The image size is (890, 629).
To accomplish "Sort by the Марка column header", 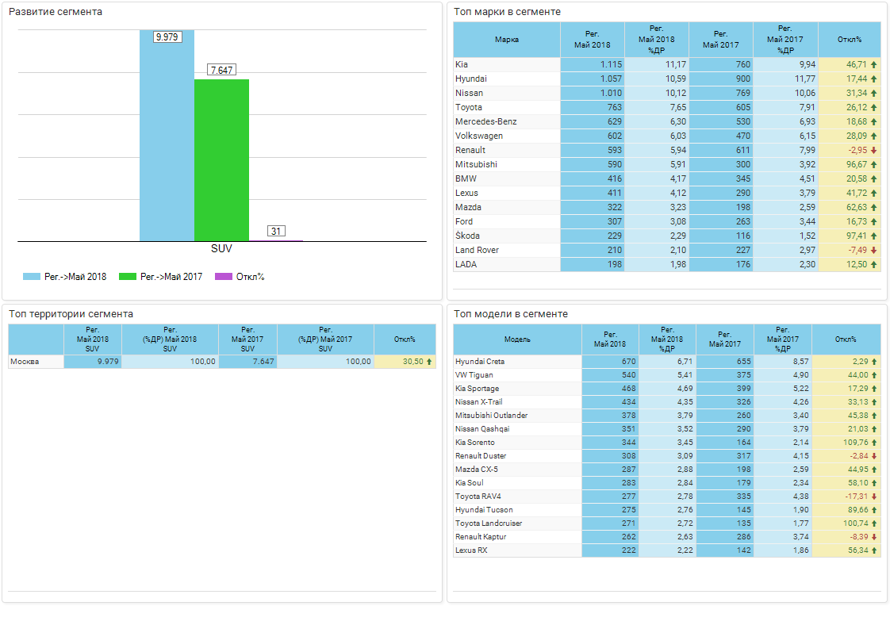I will coord(507,40).
